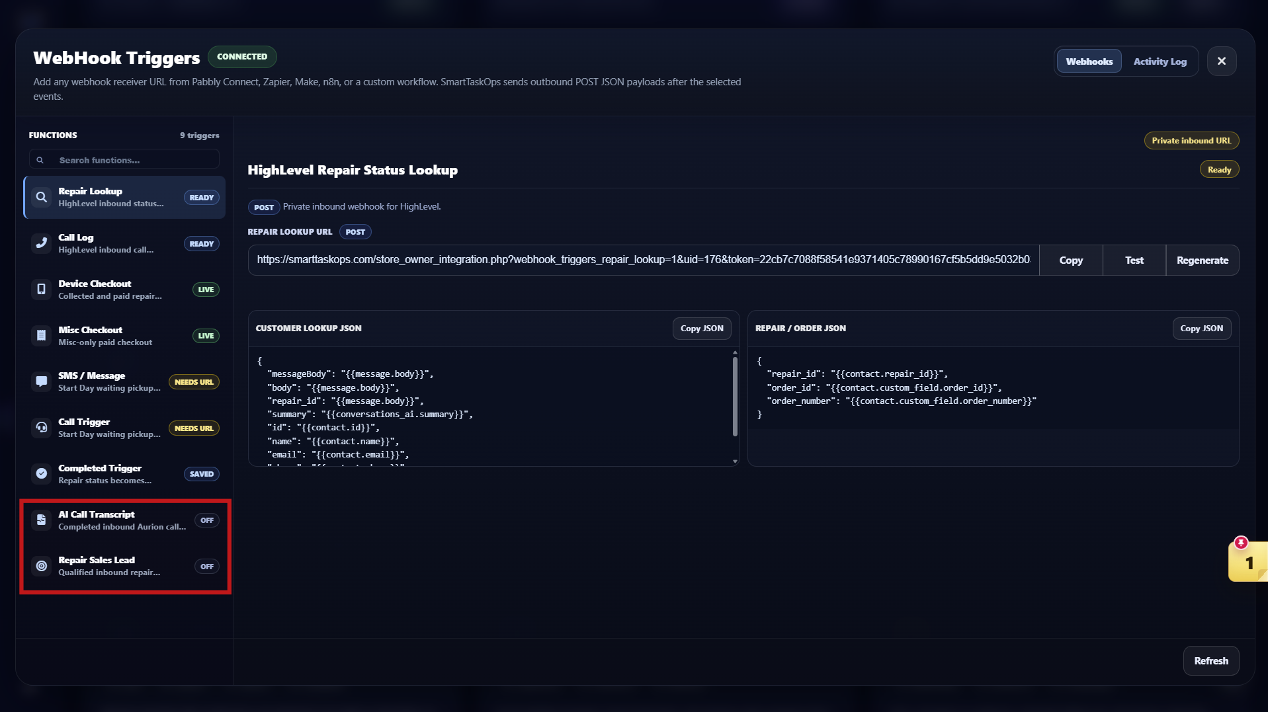Select the Misc Checkout function
Image resolution: width=1268 pixels, height=712 pixels.
[x=124, y=336]
